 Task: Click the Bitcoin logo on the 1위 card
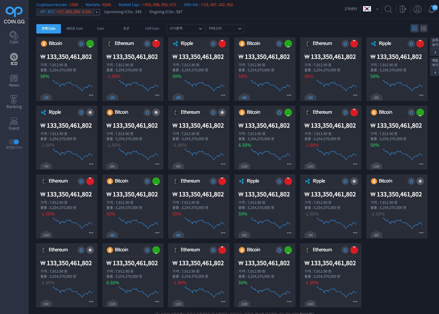click(x=44, y=44)
